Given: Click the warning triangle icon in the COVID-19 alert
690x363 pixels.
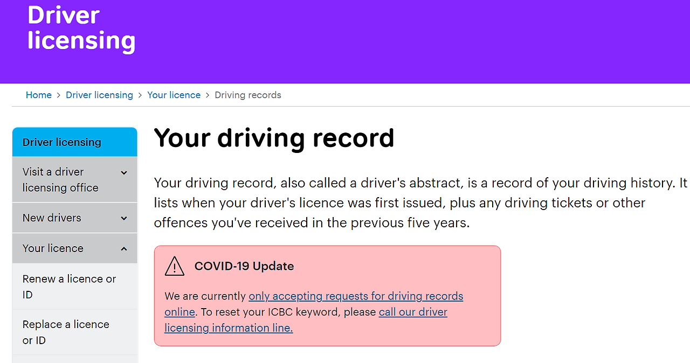Looking at the screenshot, I should click(x=174, y=266).
